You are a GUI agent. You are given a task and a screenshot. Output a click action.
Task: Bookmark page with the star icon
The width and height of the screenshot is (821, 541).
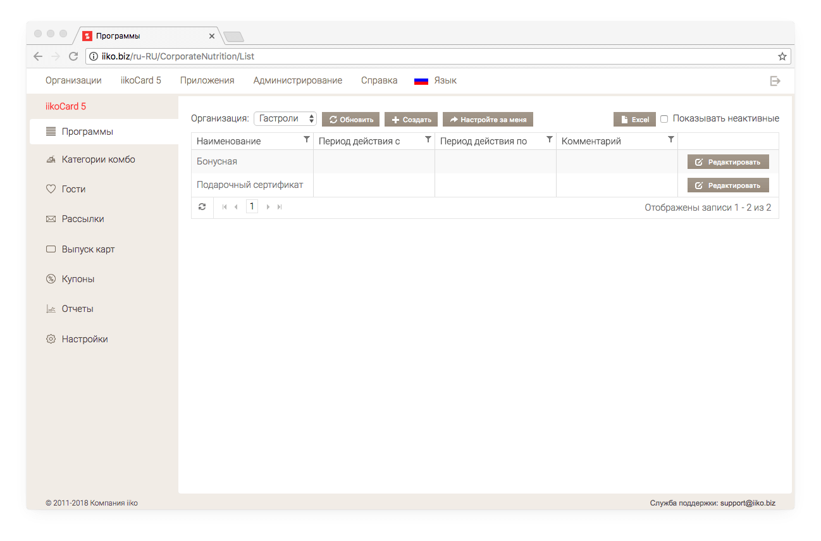pos(782,56)
